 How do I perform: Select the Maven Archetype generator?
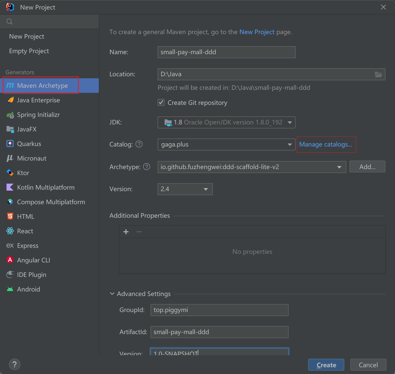click(x=49, y=86)
